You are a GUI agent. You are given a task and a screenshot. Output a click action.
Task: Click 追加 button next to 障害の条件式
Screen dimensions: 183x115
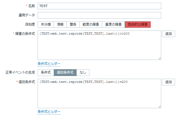point(169,34)
